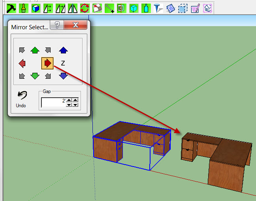Click the dotted blue down arrow
Image resolution: width=256 pixels, height=201 pixels.
point(63,76)
